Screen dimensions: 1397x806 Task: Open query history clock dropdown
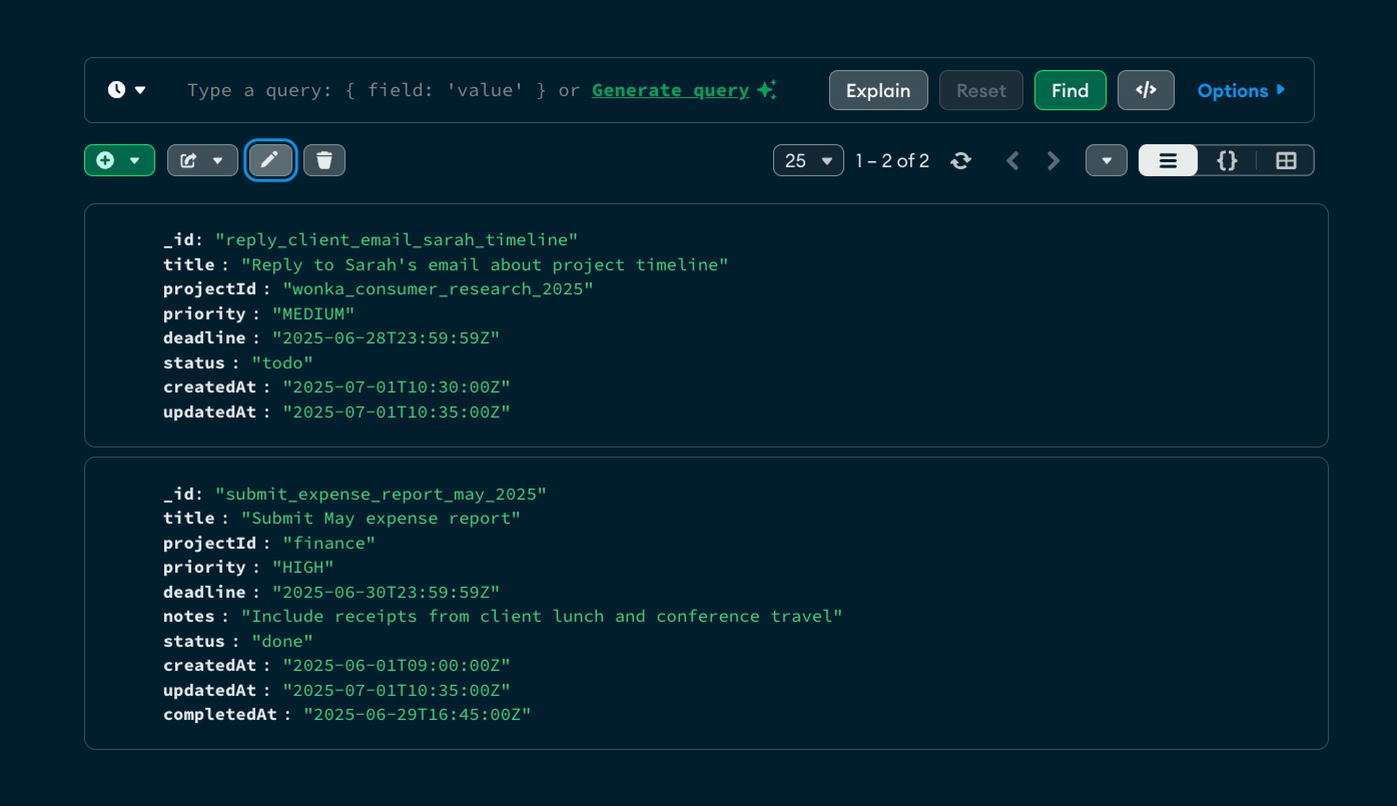tap(126, 90)
